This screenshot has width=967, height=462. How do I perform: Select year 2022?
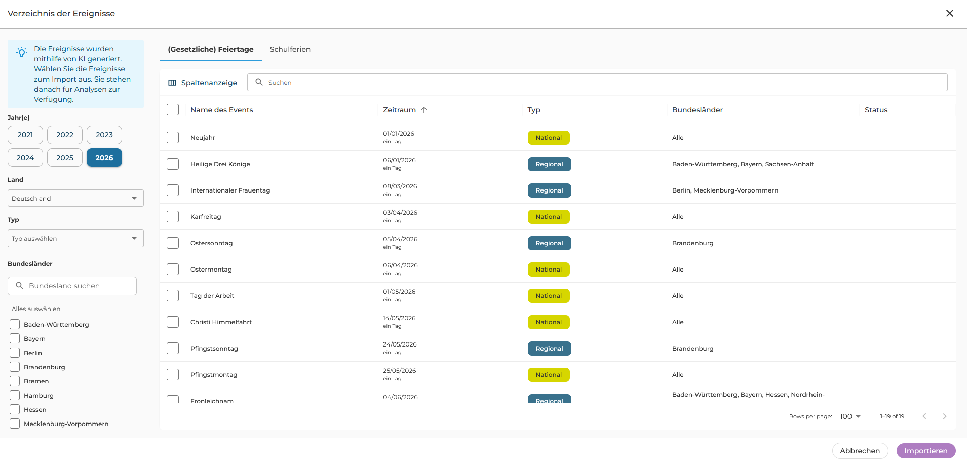65,135
